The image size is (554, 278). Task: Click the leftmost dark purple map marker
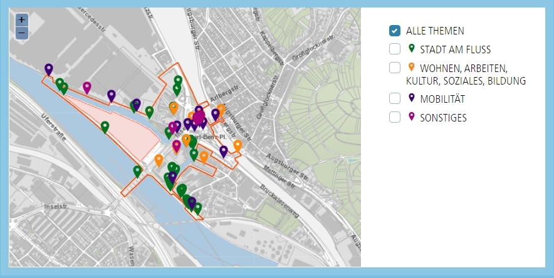pos(48,69)
